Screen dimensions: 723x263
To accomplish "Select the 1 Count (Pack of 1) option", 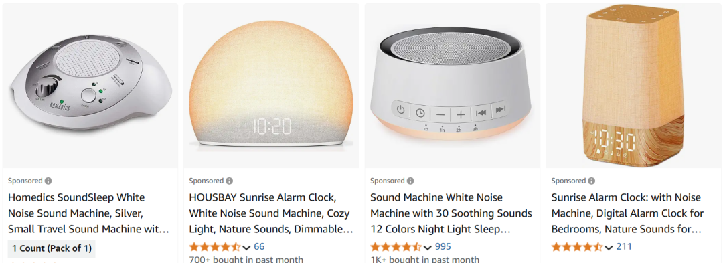I will (x=52, y=249).
